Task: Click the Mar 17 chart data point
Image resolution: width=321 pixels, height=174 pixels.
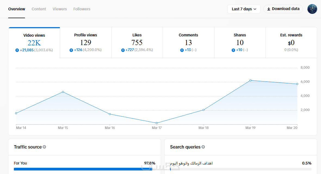Action: click(157, 123)
